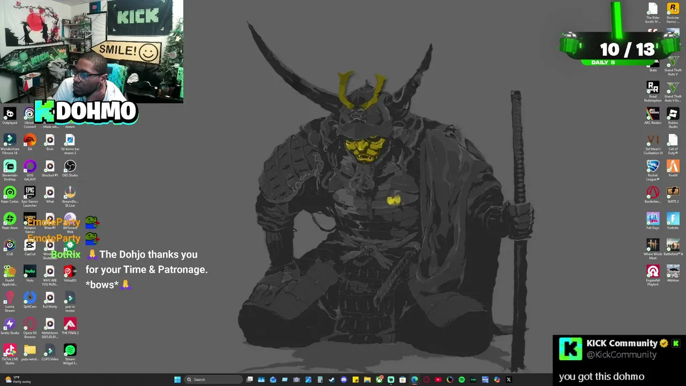Select the Road Redemption game icon

[x=653, y=92]
